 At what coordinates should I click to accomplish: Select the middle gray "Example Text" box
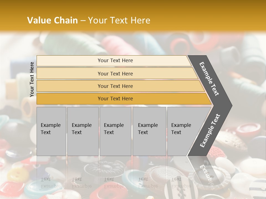click(x=115, y=131)
